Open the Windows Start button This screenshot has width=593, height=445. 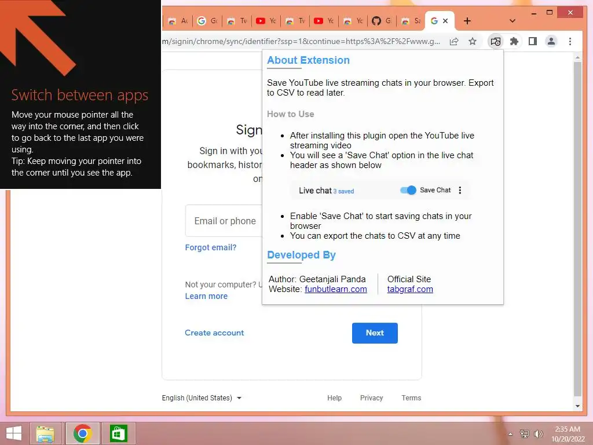pos(14,433)
